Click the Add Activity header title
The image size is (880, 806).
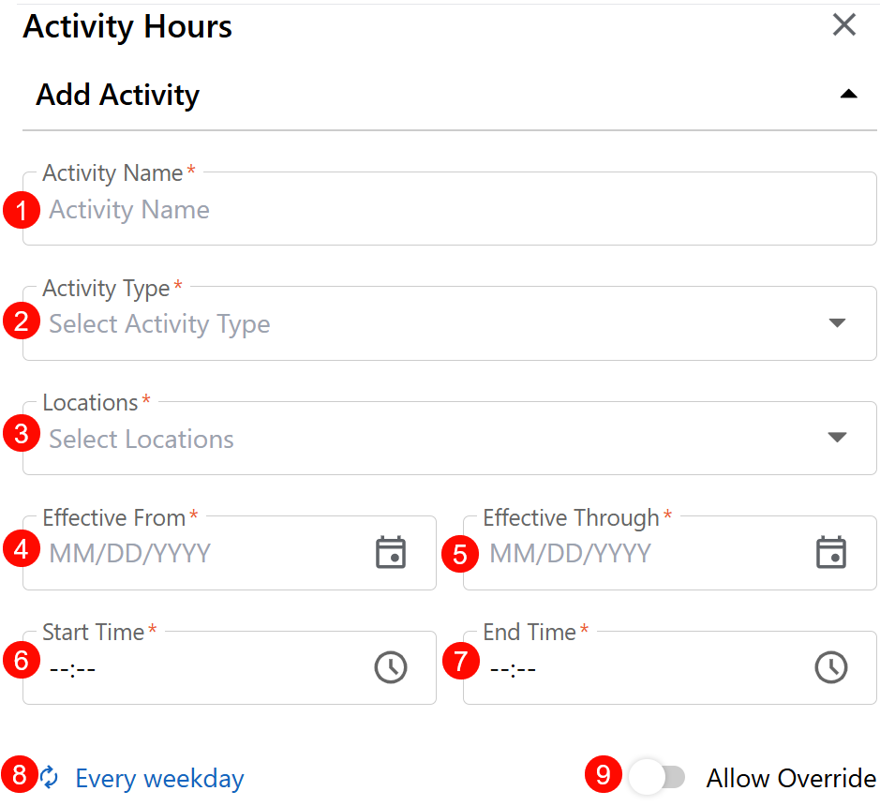pyautogui.click(x=118, y=96)
